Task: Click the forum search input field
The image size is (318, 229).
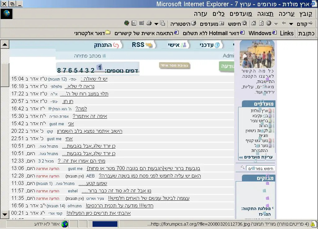Action: click(260, 168)
